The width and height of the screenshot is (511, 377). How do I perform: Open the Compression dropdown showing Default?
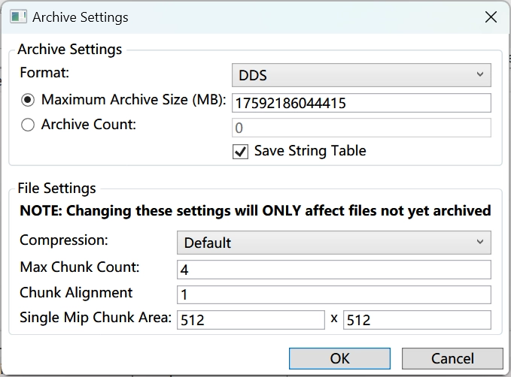tap(333, 243)
